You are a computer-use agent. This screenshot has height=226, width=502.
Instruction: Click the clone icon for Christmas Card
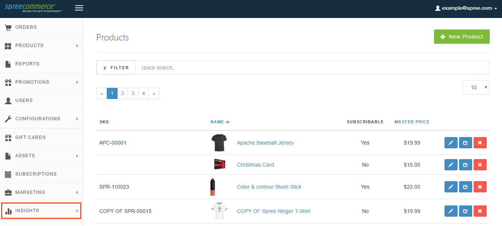click(x=465, y=165)
